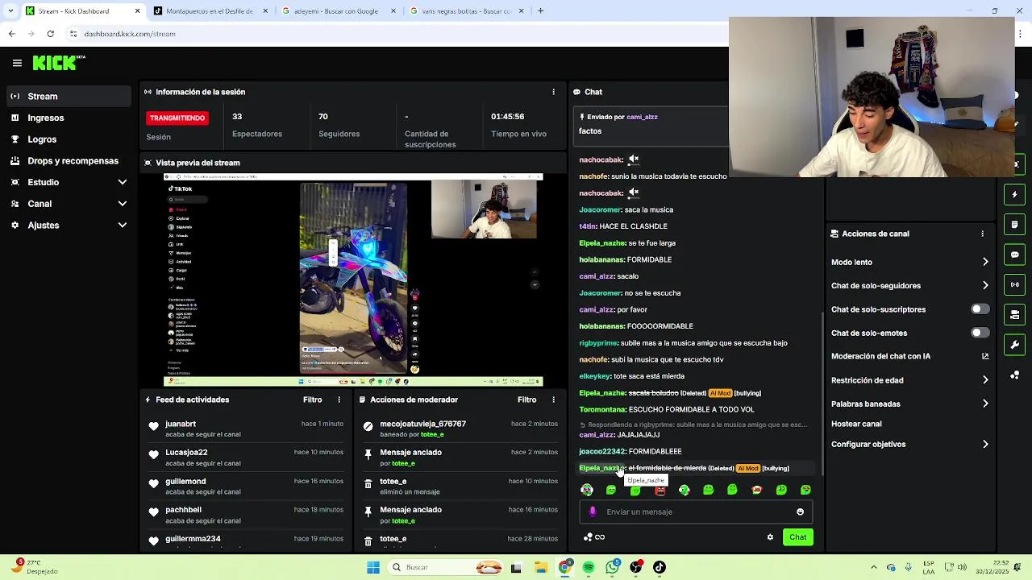Open the channel actions panel icon in sidebar
1032x580 pixels.
1014,314
